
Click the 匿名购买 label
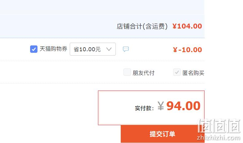coord(194,73)
